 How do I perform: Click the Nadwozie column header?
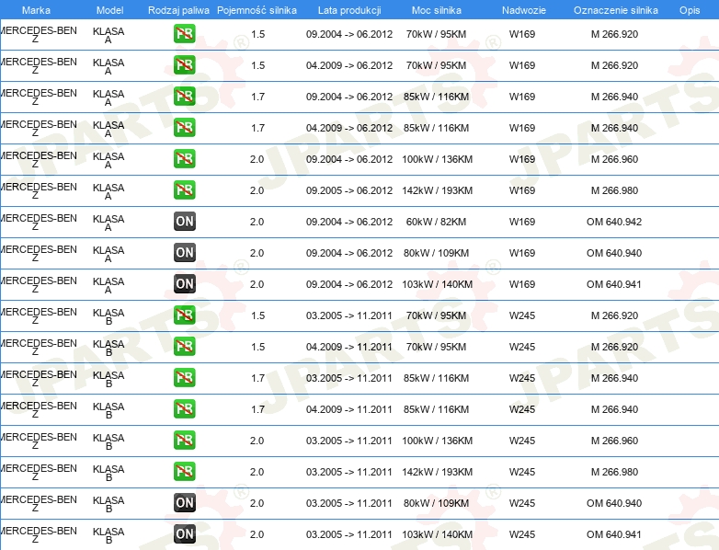(524, 10)
